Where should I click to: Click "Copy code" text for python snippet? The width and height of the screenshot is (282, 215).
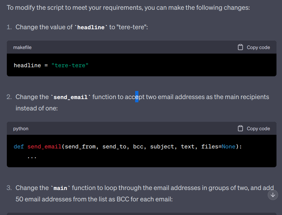(x=258, y=129)
